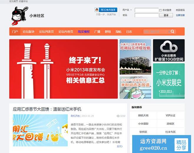194x153 pixels.
Task: Focus the username input field
Action: [147, 10]
